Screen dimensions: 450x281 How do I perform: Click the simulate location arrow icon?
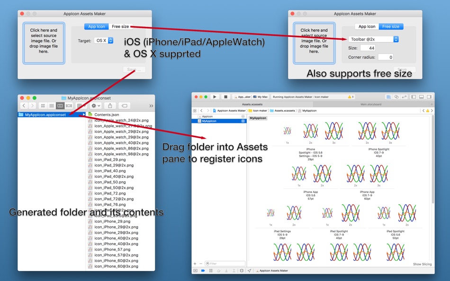click(249, 271)
